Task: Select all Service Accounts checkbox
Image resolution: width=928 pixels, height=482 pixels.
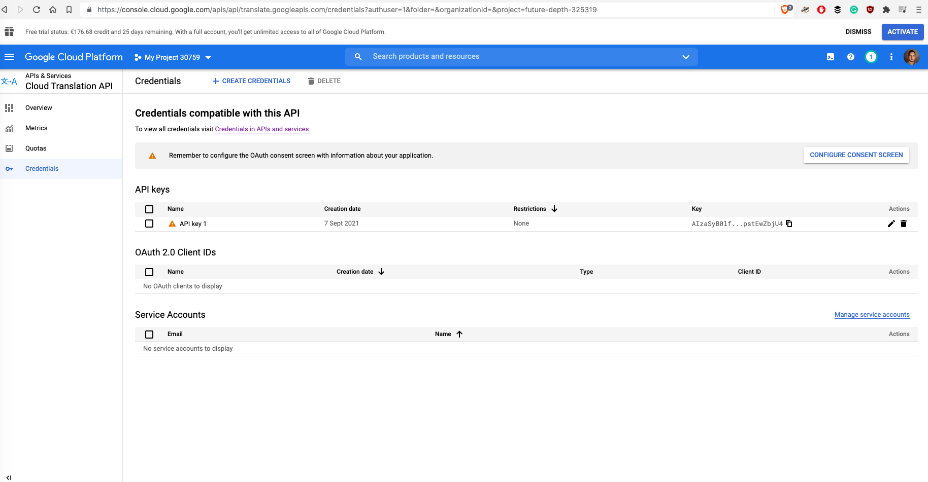Action: [149, 334]
